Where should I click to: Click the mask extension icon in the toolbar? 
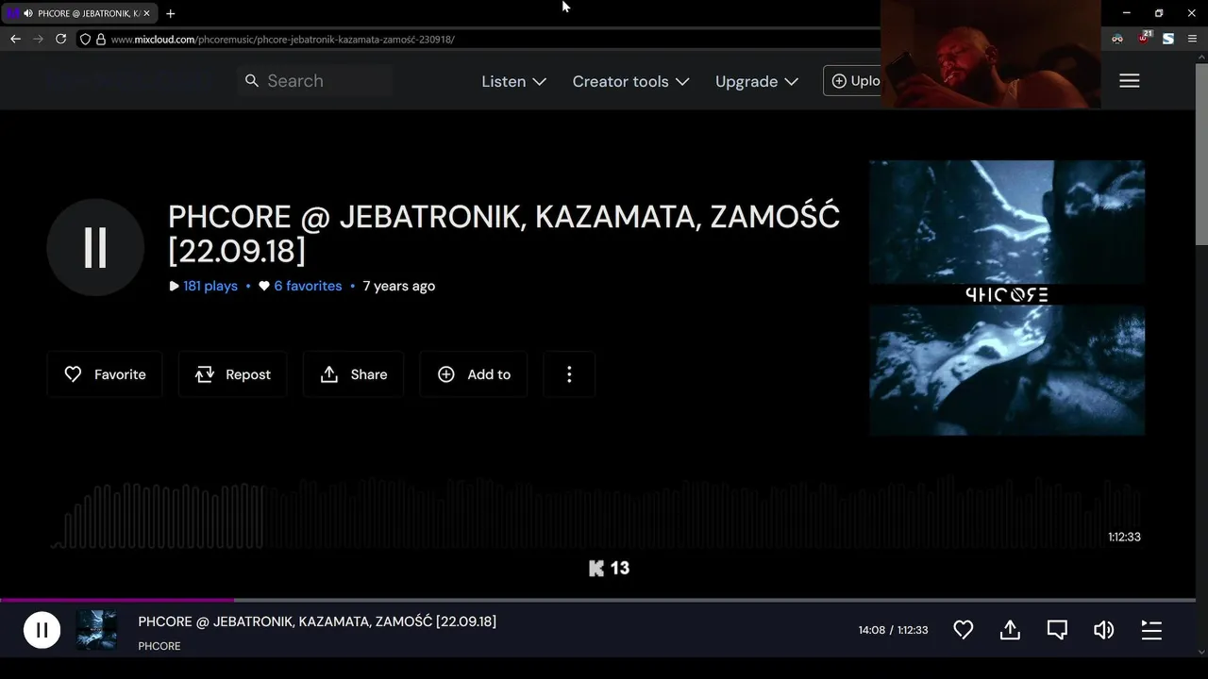pos(1117,39)
